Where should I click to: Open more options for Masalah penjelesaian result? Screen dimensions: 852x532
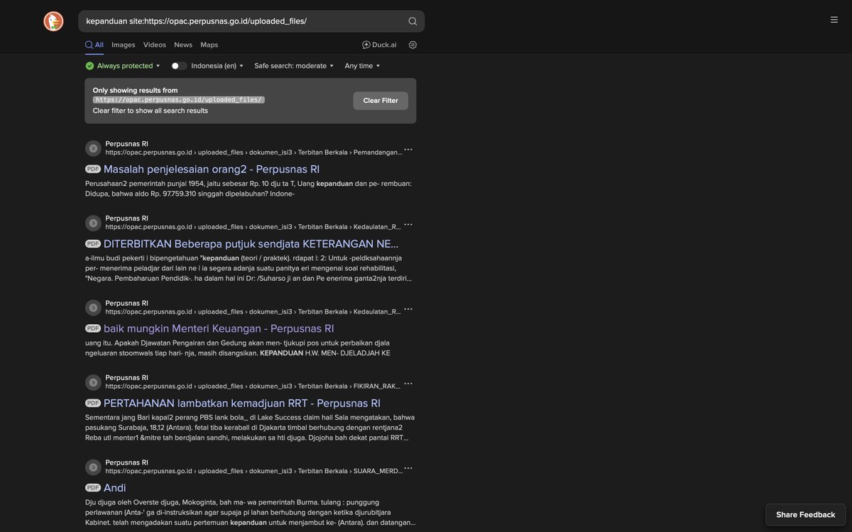point(408,150)
